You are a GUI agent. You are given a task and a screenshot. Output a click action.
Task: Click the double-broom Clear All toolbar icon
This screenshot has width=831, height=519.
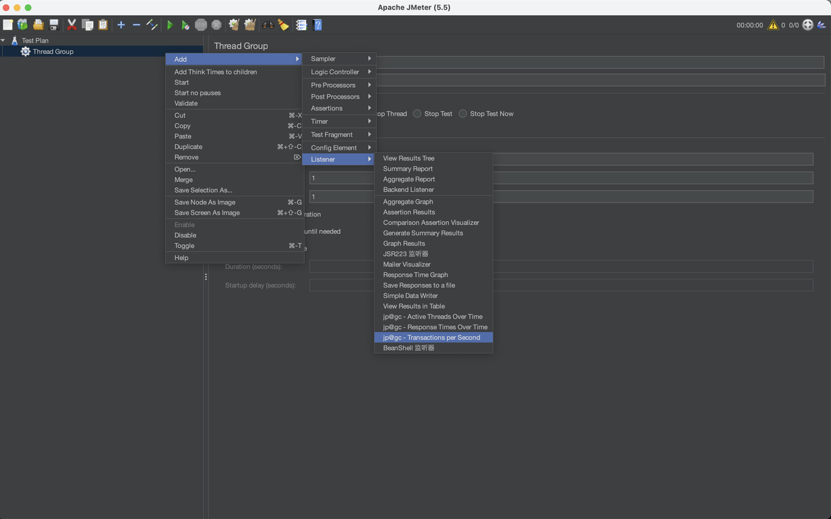250,25
